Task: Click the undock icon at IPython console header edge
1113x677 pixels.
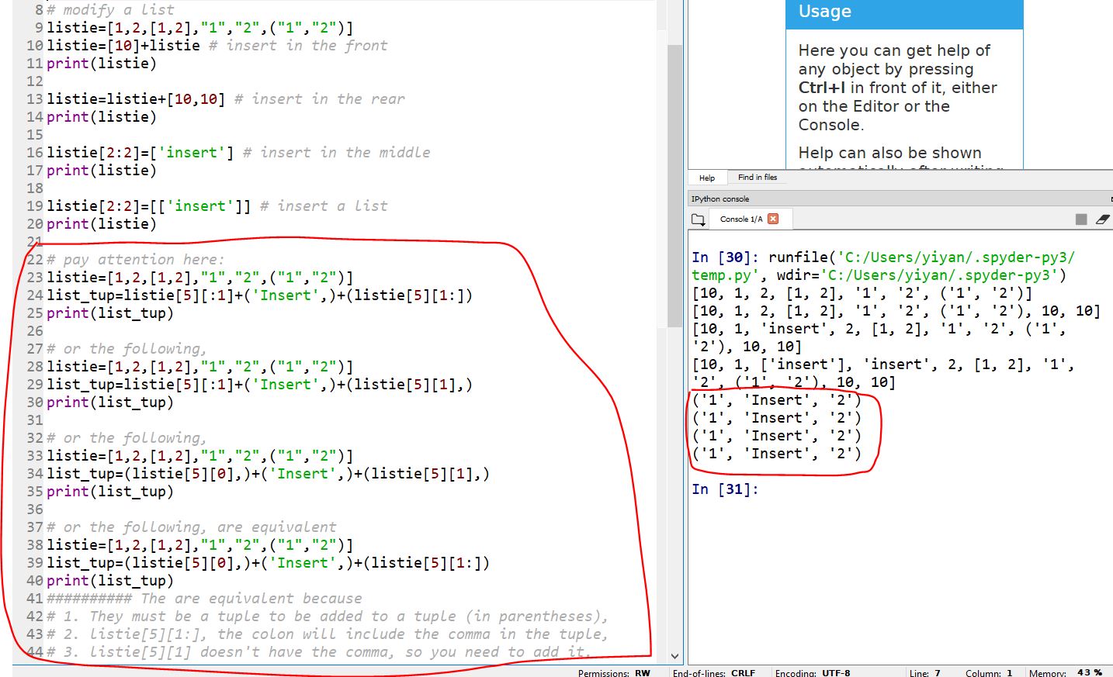Action: click(1111, 199)
